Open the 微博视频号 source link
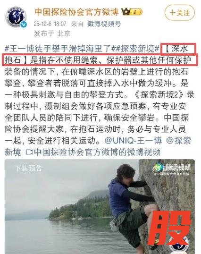Image resolution: width=201 pixels, height=254 pixels. click(104, 24)
